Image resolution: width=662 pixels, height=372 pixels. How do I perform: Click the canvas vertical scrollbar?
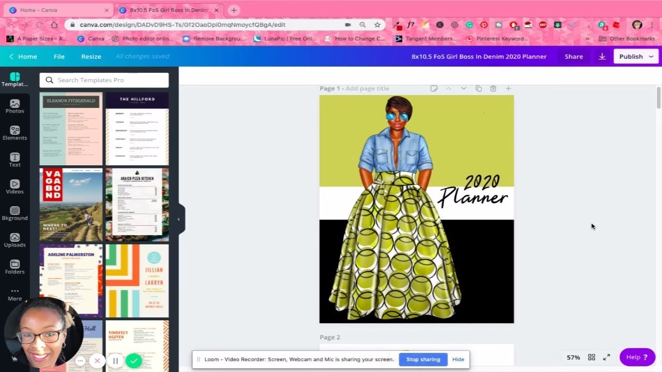pos(658,98)
